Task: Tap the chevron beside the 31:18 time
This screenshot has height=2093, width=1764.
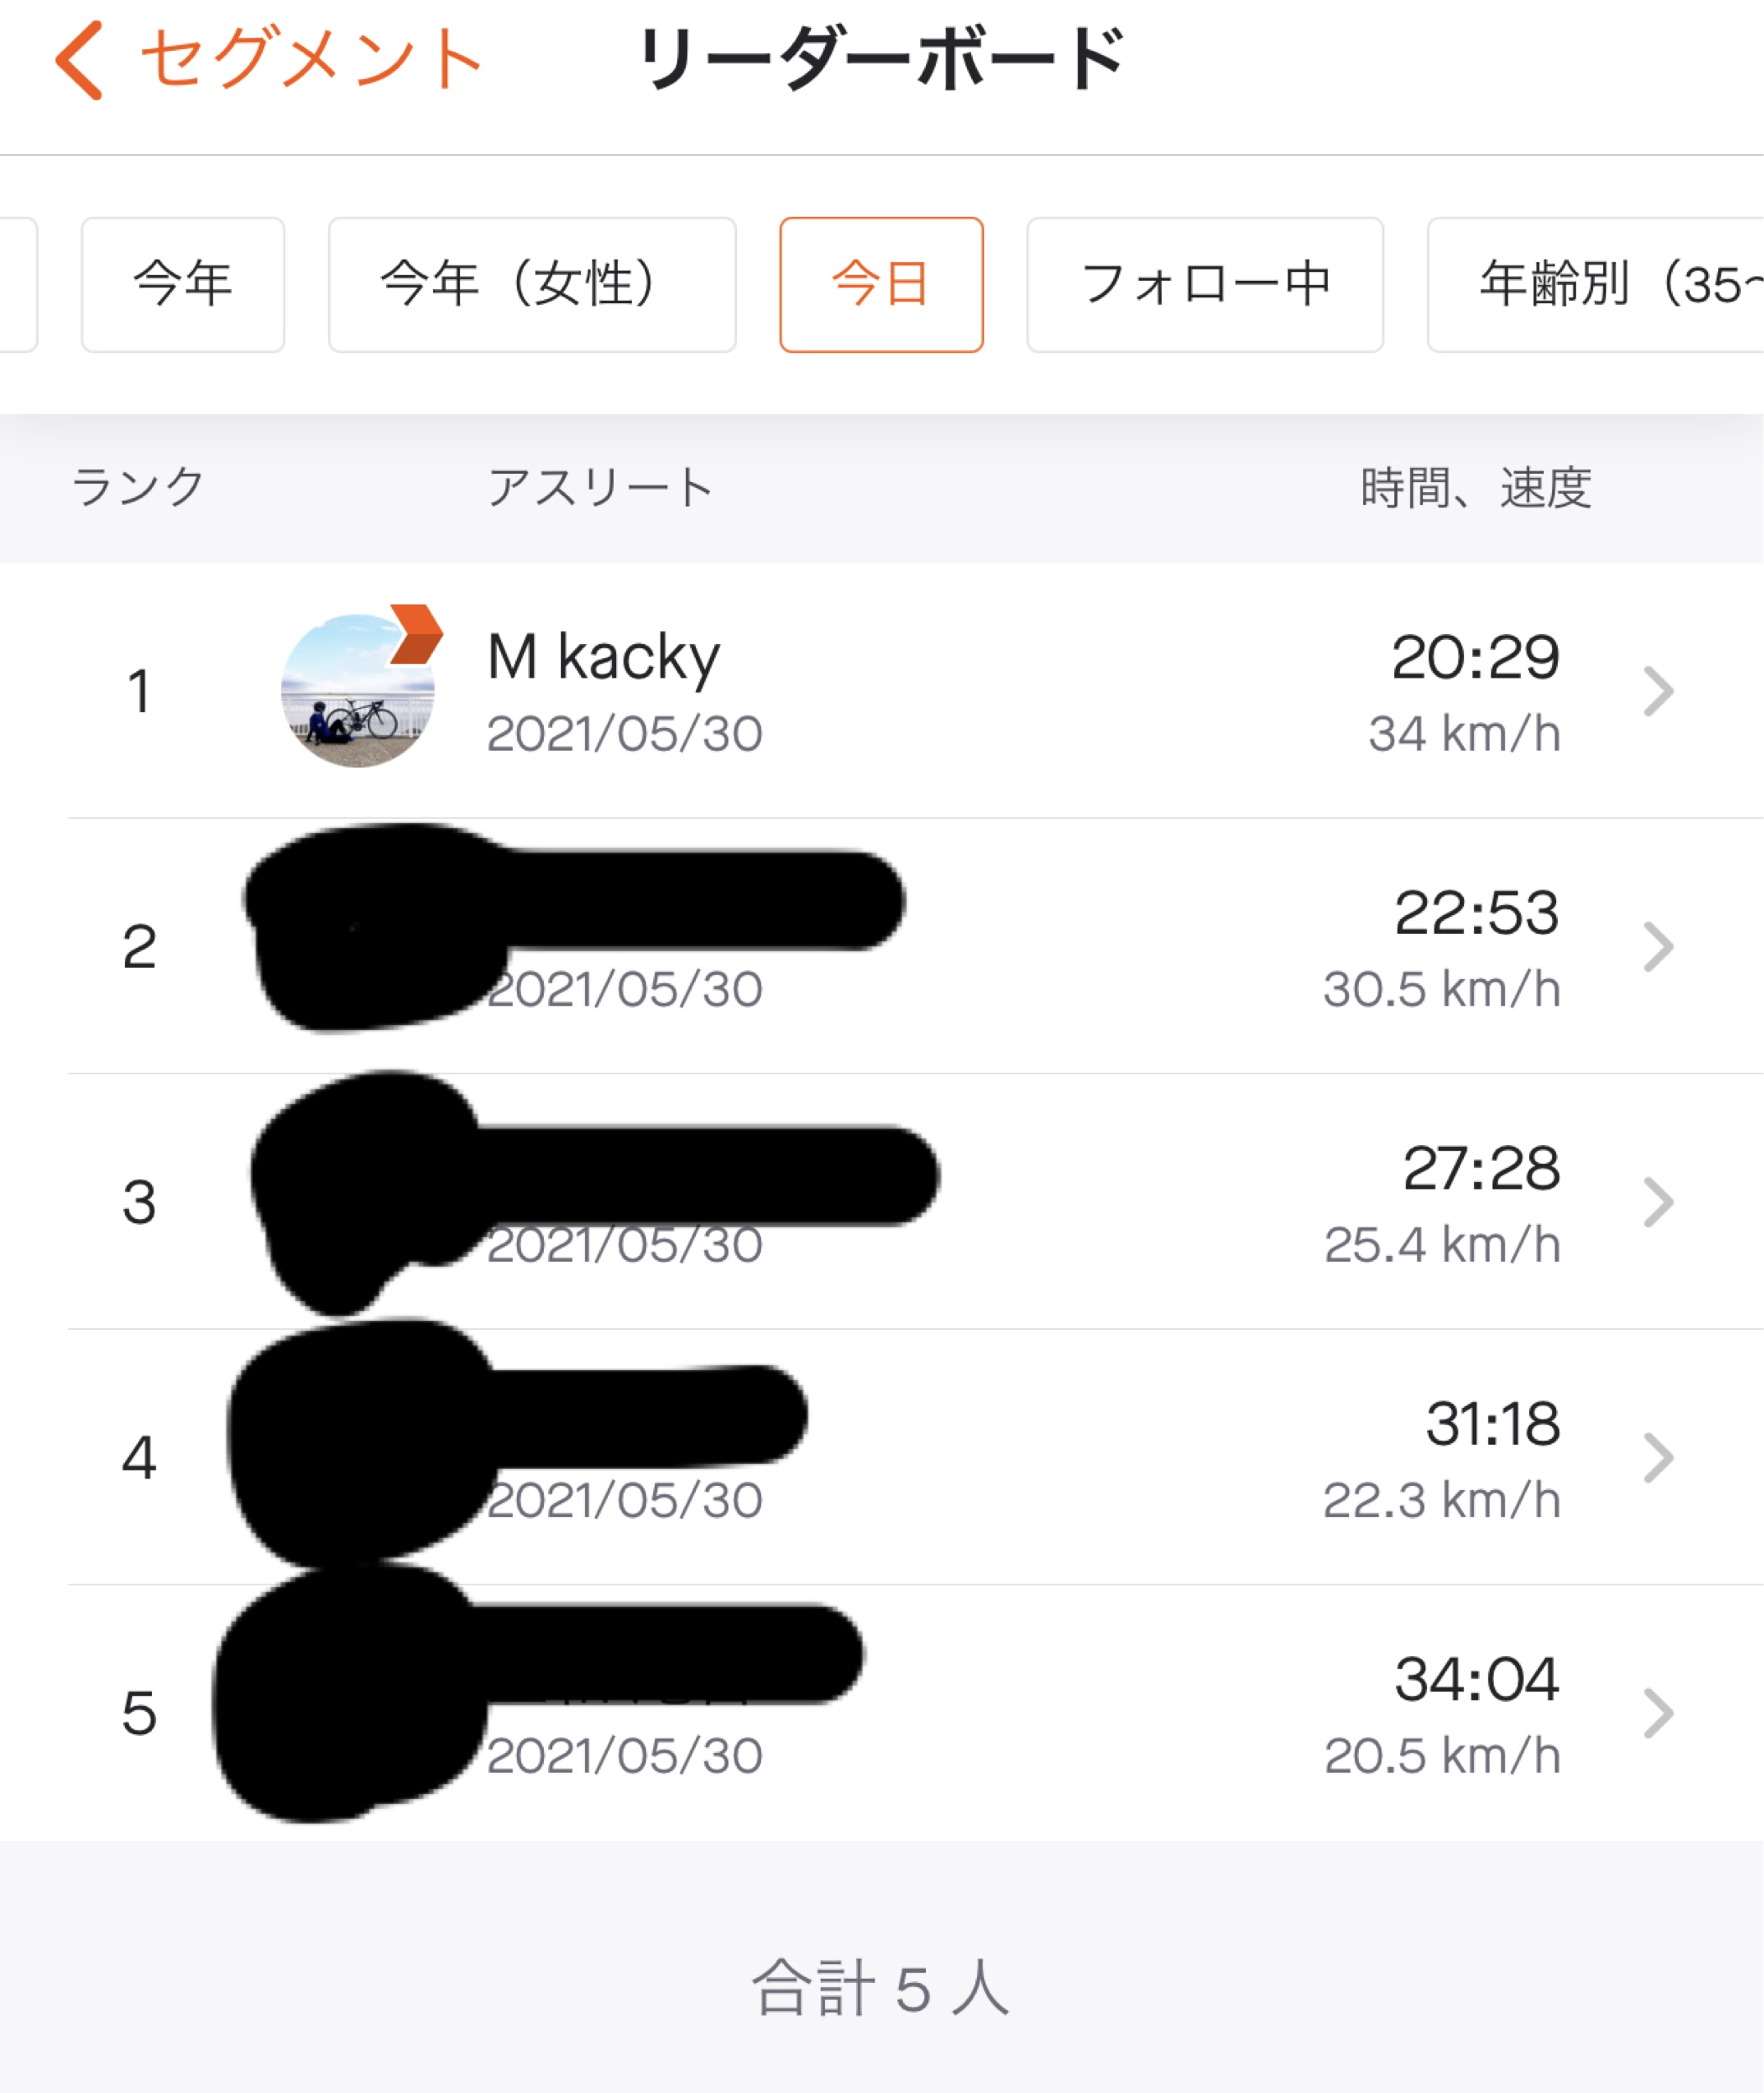Action: 1658,1457
